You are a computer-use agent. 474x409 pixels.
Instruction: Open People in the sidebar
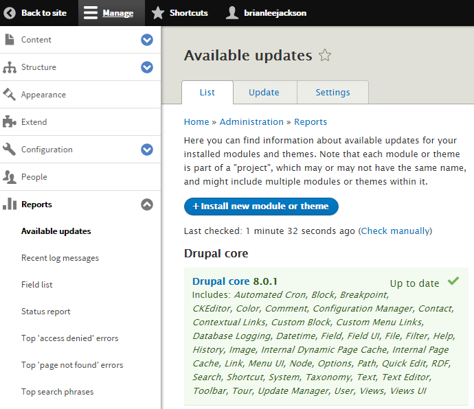click(34, 177)
